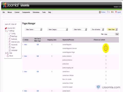The image size is (123, 92).
Task: Open the Menus menu
Action: 10,12
